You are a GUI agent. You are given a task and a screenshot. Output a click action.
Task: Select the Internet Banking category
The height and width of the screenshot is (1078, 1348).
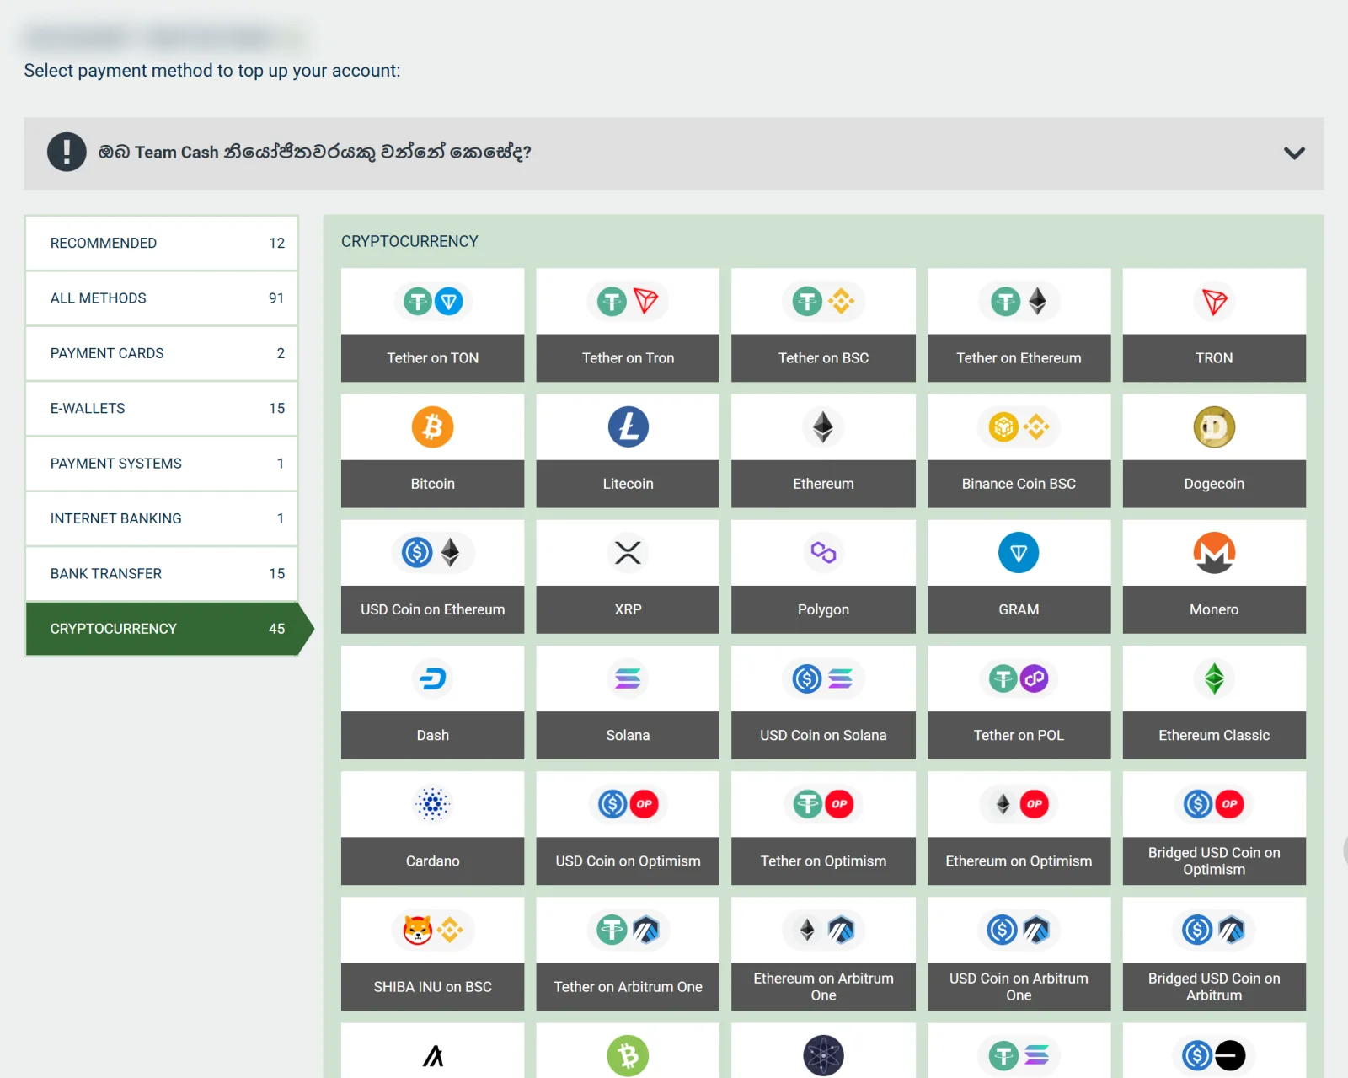click(x=162, y=518)
